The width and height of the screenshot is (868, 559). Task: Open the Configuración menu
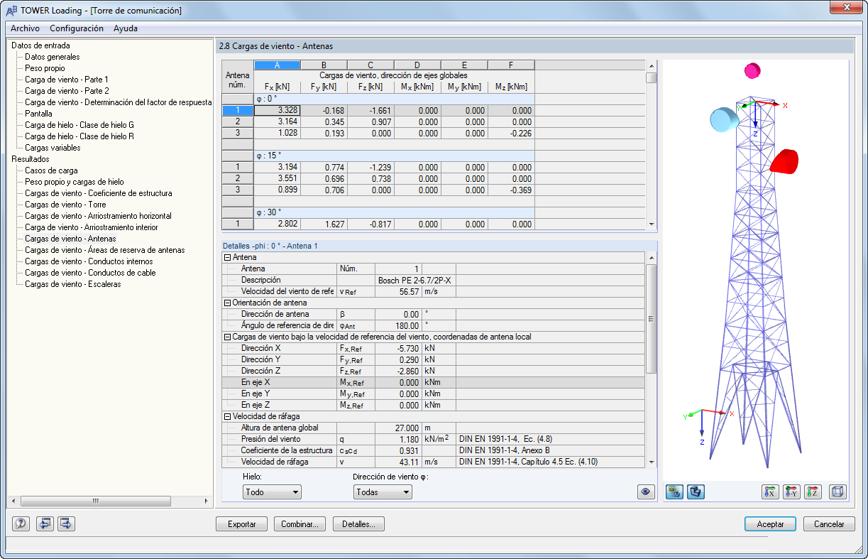click(77, 28)
